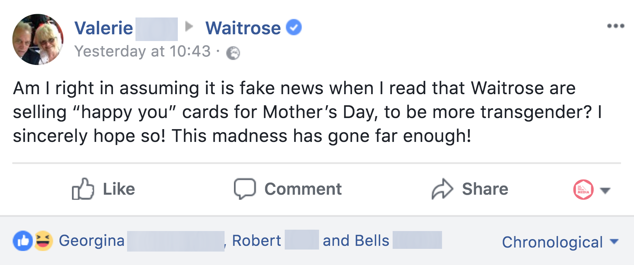Open Valerie's profile picture thumbnail
The height and width of the screenshot is (265, 634).
tap(38, 39)
